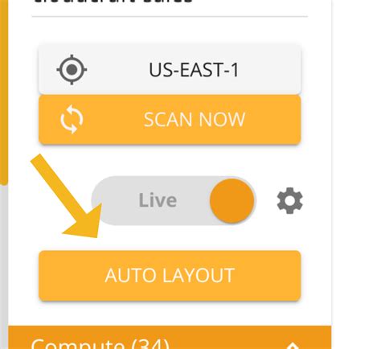The height and width of the screenshot is (349, 381).
Task: Click the crosshair target icon beside US-EAST-1
Action: click(72, 70)
